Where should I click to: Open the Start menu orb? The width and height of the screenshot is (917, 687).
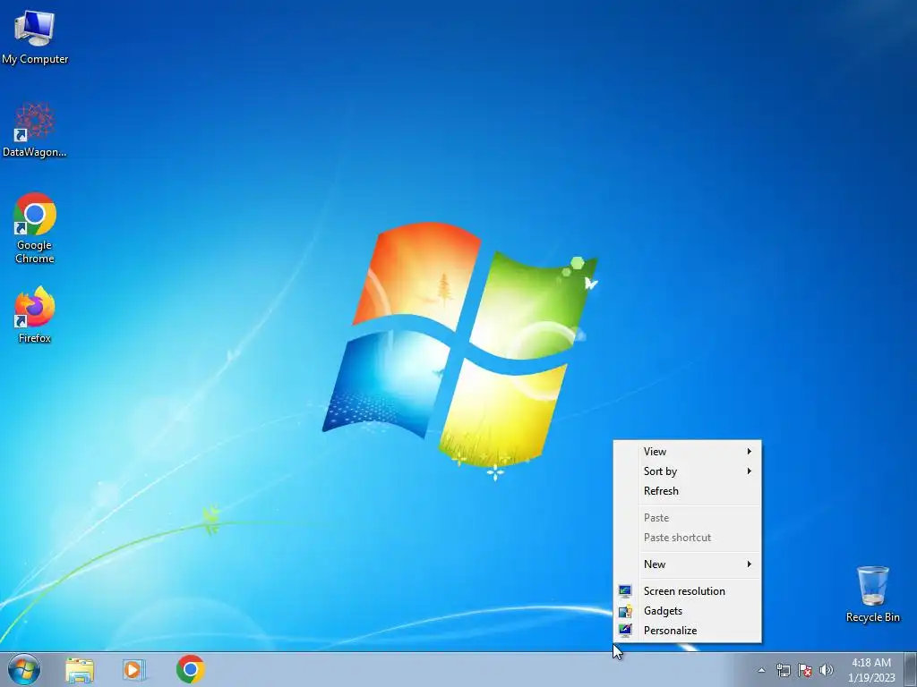pyautogui.click(x=24, y=669)
